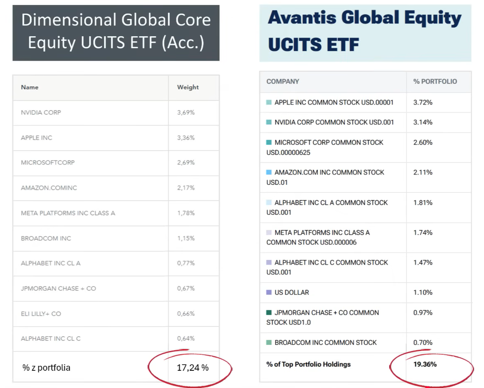This screenshot has width=484, height=388.
Task: Click the JPMorgan Chase dark green swatch
Action: (x=269, y=312)
